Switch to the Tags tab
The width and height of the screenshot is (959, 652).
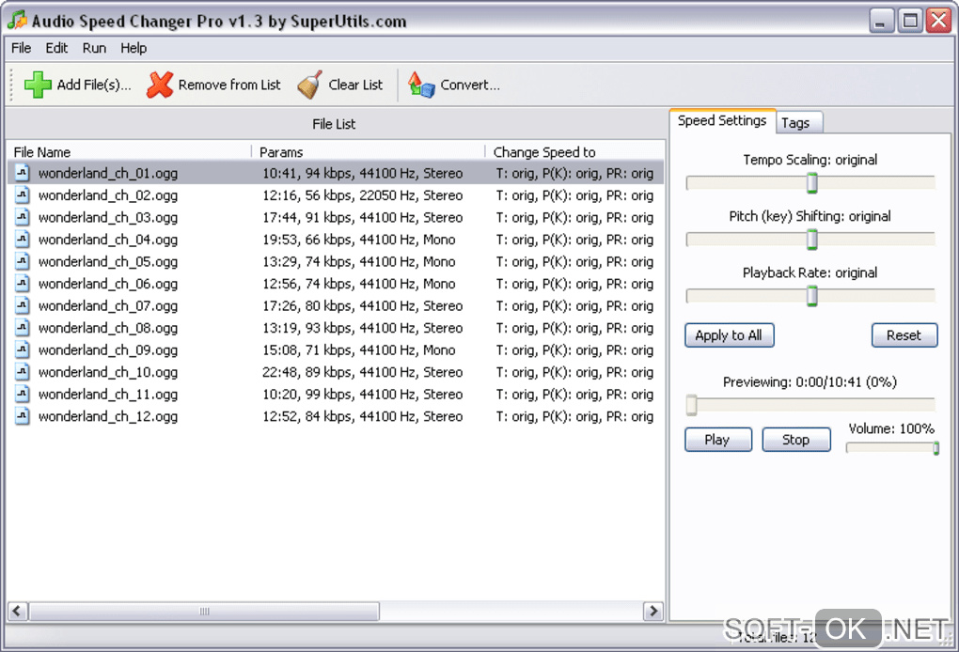(x=799, y=123)
